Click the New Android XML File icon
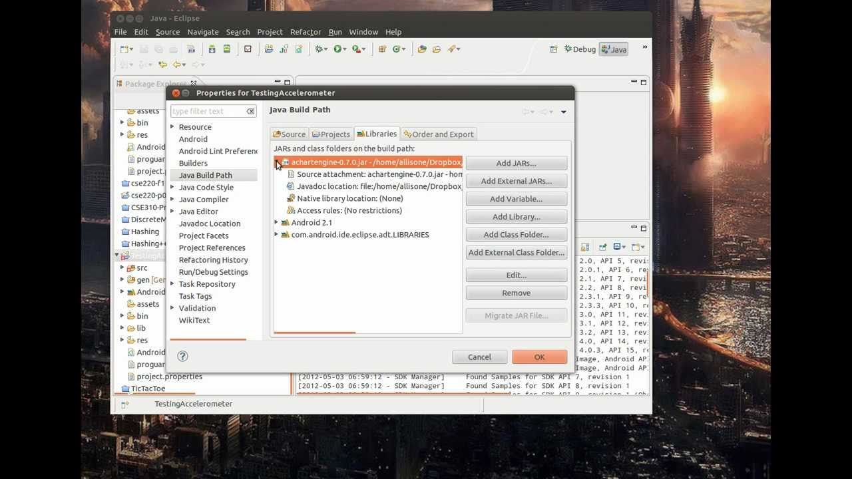This screenshot has width=852, height=479. [299, 49]
